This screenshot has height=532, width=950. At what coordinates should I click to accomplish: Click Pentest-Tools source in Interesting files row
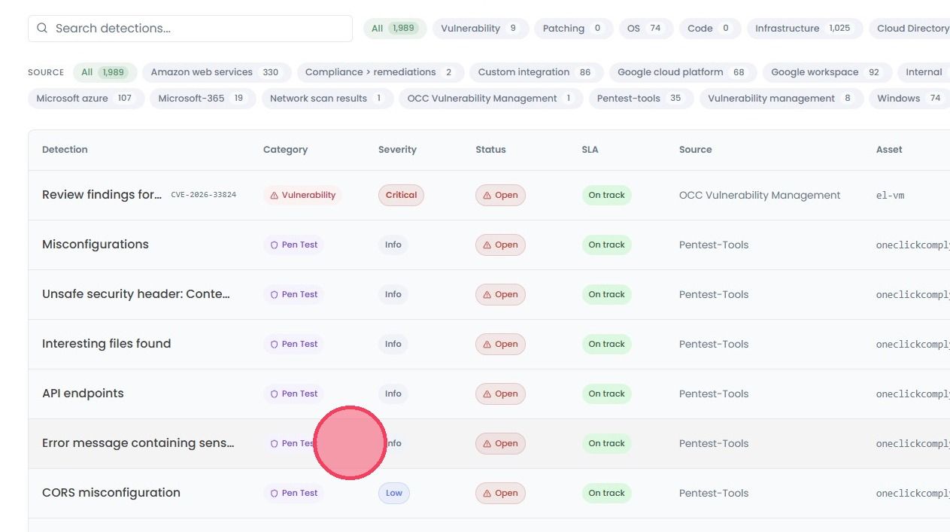(x=714, y=344)
